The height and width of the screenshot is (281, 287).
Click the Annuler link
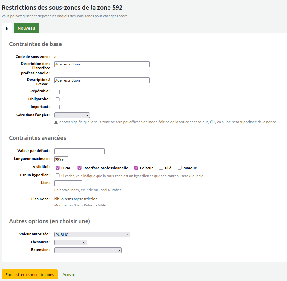69,274
